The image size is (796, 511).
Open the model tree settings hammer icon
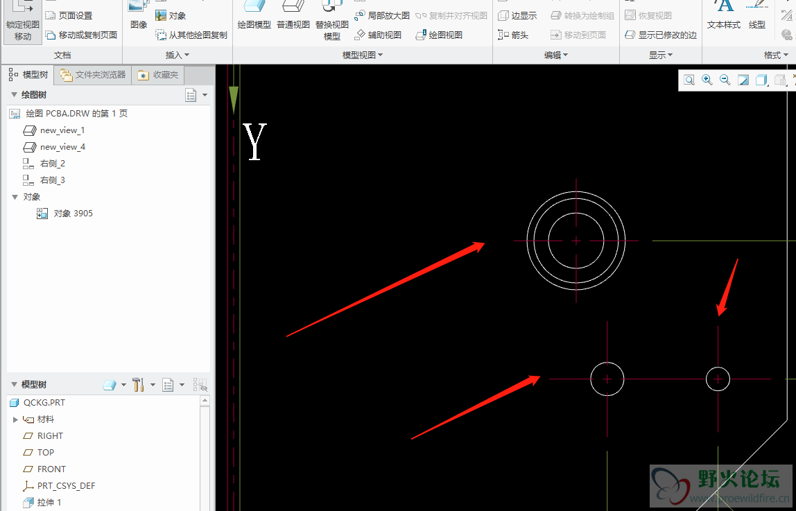click(138, 385)
